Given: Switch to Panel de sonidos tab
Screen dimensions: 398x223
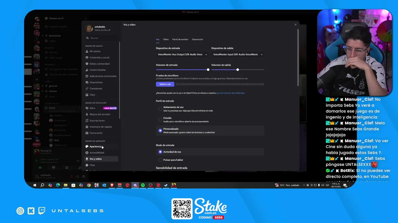Looking at the screenshot, I should click(180, 39).
